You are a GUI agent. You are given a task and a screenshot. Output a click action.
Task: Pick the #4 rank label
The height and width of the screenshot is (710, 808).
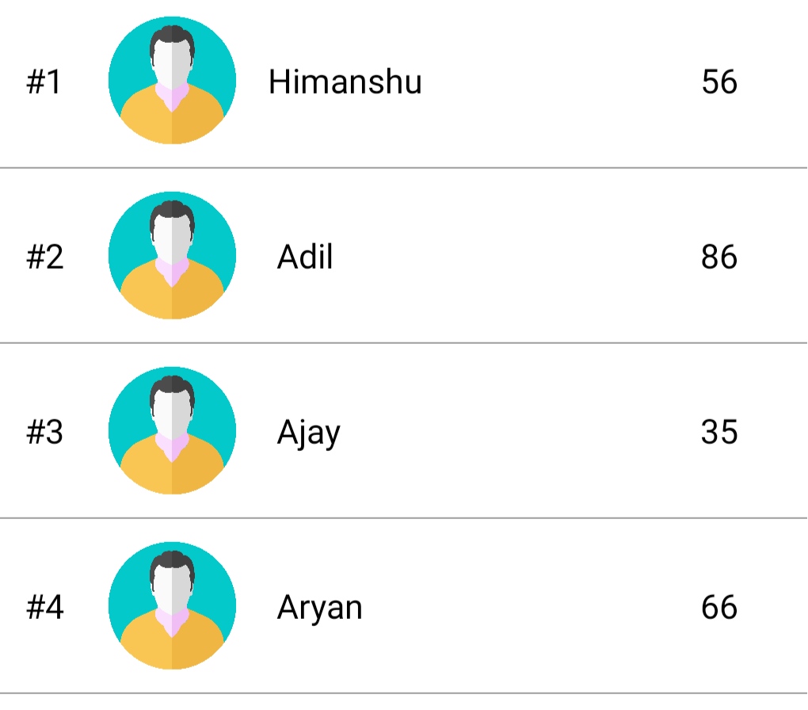45,607
